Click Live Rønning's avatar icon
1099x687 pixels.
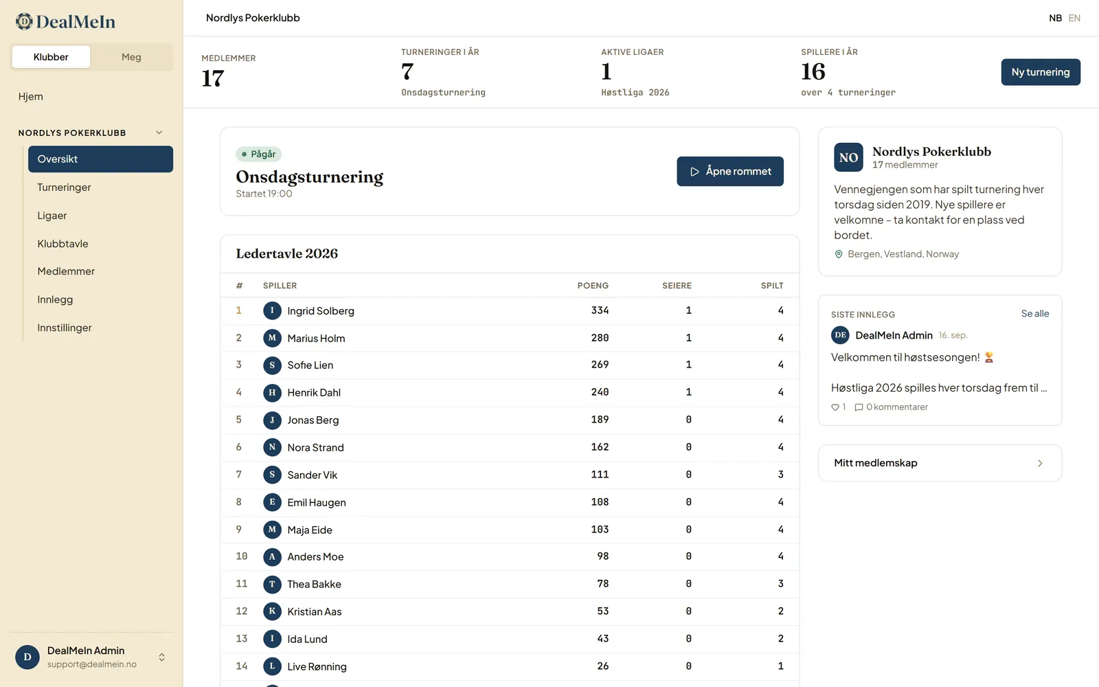272,666
